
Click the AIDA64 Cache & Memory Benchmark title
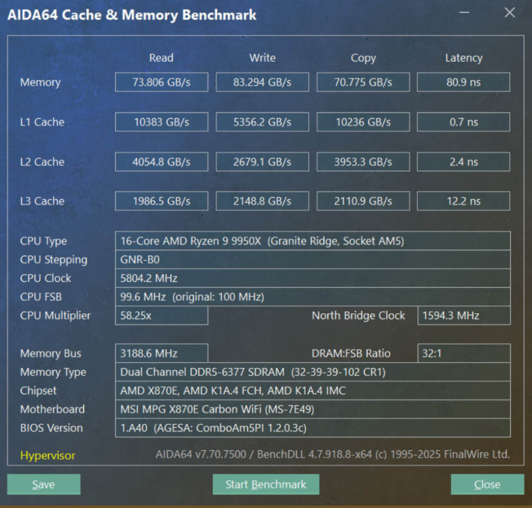tap(132, 15)
